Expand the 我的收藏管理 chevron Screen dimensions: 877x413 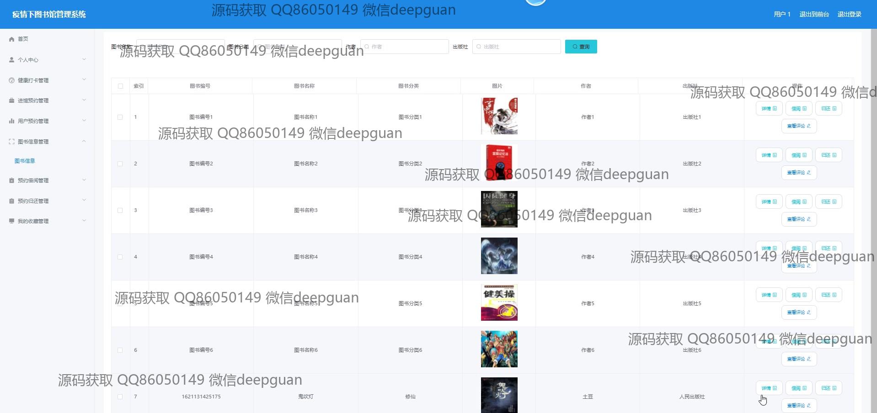[x=84, y=221]
